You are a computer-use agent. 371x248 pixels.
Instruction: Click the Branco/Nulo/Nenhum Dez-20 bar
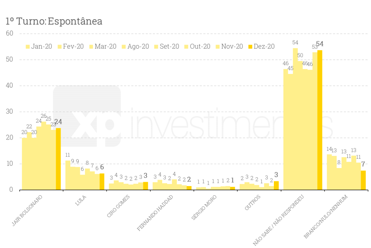(x=363, y=180)
